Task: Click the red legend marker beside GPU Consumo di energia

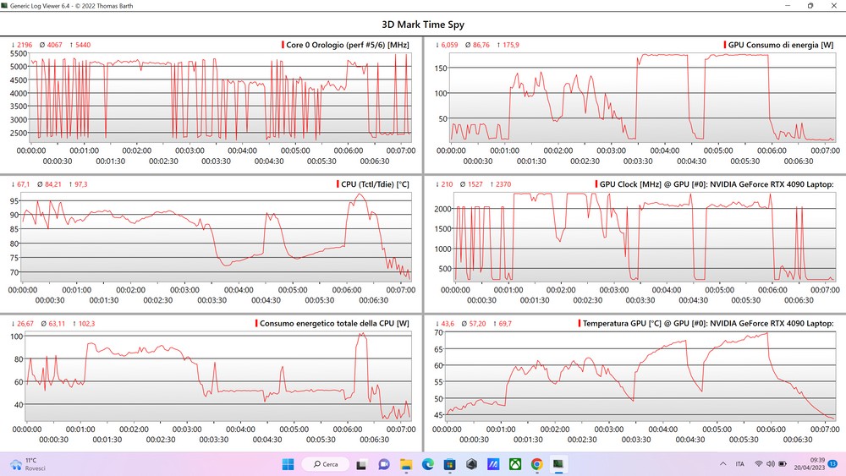Action: tap(725, 45)
